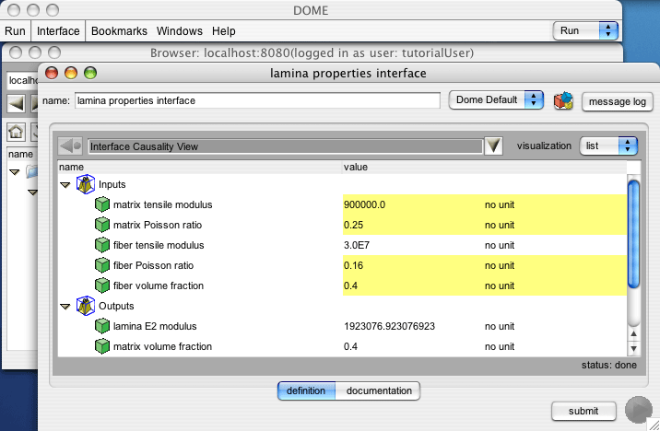Click the no unit cell for fiber tensile modulus
The height and width of the screenshot is (431, 660).
tap(500, 245)
